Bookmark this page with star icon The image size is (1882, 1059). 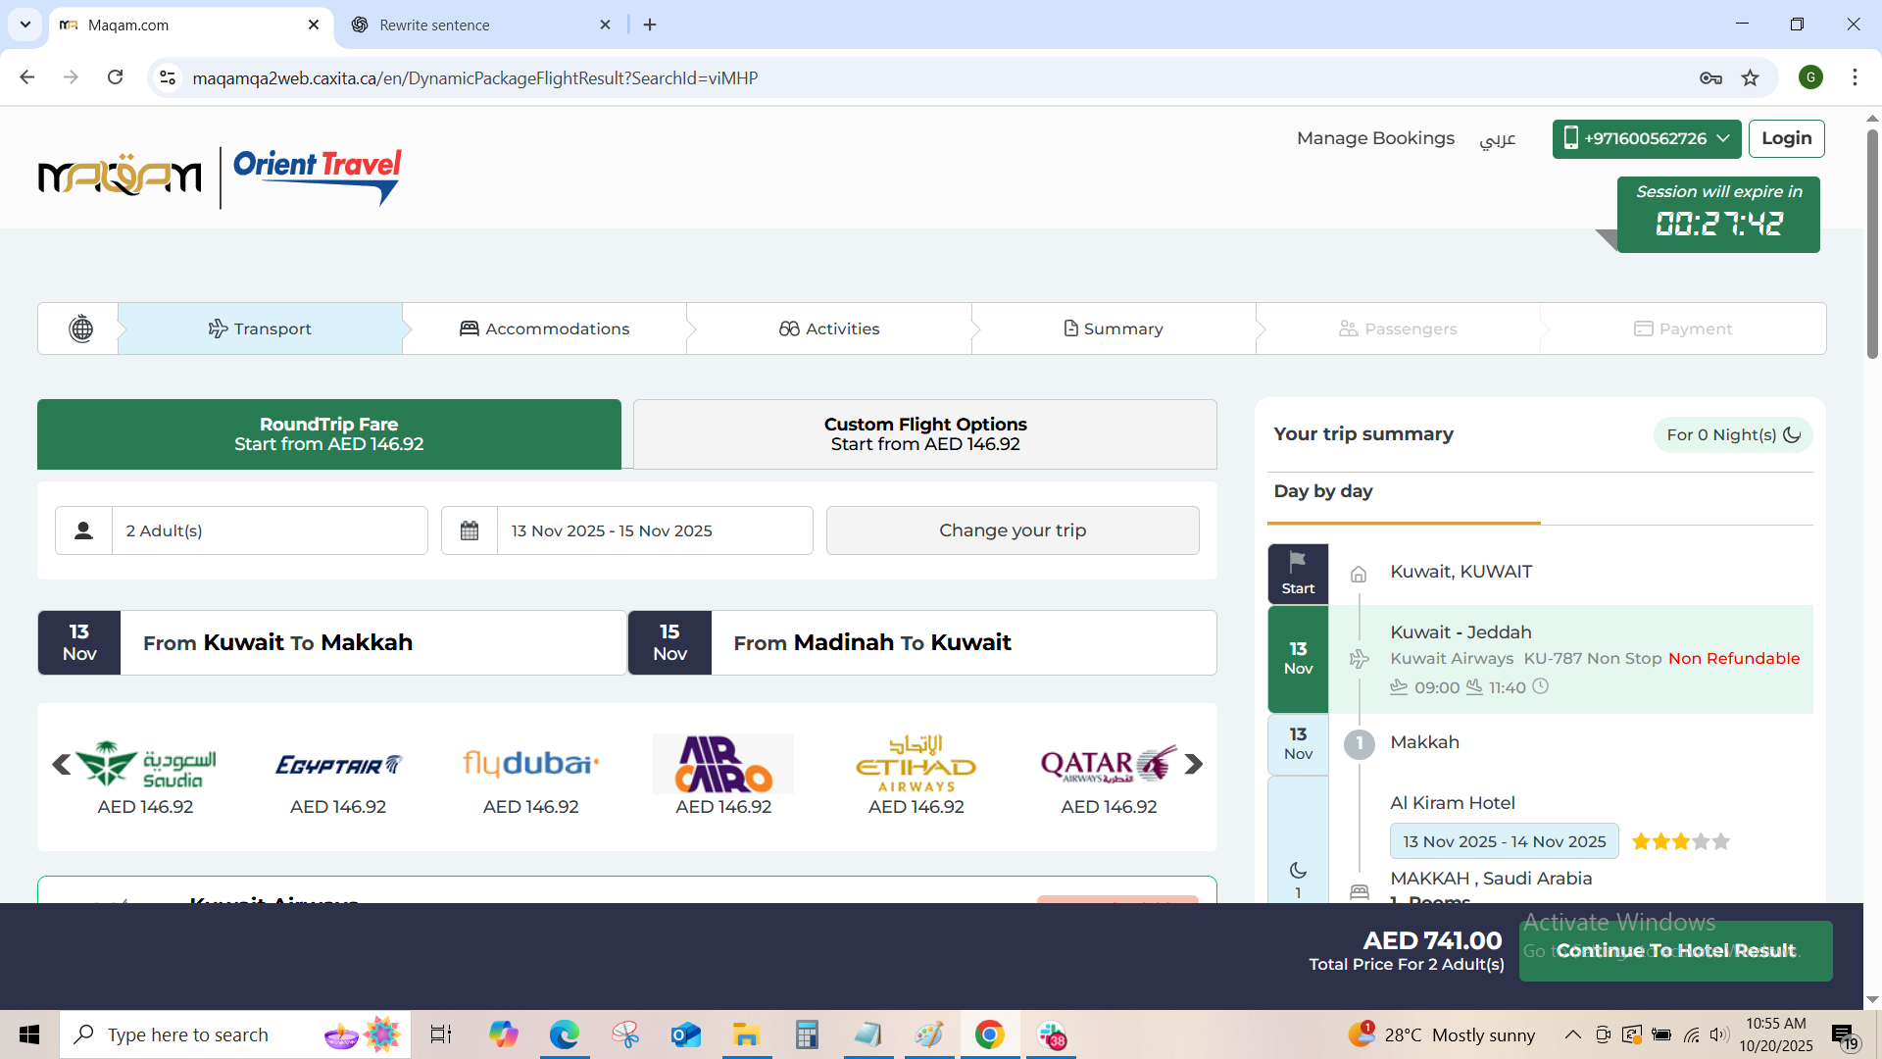coord(1750,78)
